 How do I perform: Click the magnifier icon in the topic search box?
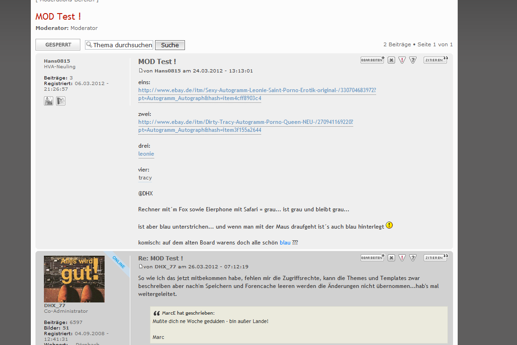click(89, 44)
